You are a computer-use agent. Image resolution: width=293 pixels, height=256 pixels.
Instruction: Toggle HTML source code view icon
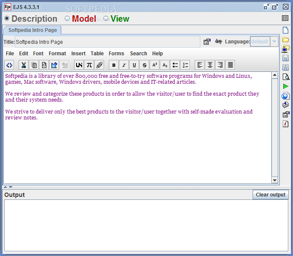tap(9, 65)
